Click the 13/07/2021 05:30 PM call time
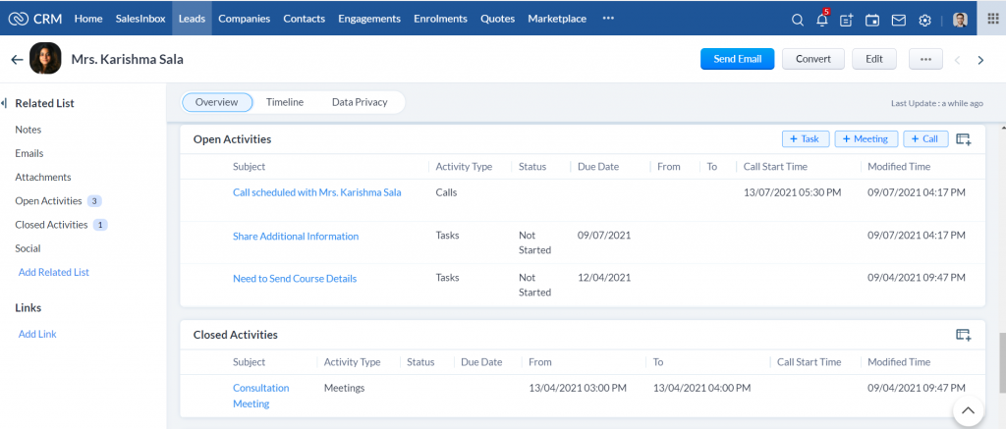Viewport: 1006px width, 429px height. coord(793,192)
